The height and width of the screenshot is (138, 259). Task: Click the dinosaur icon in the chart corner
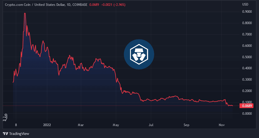click(4, 118)
